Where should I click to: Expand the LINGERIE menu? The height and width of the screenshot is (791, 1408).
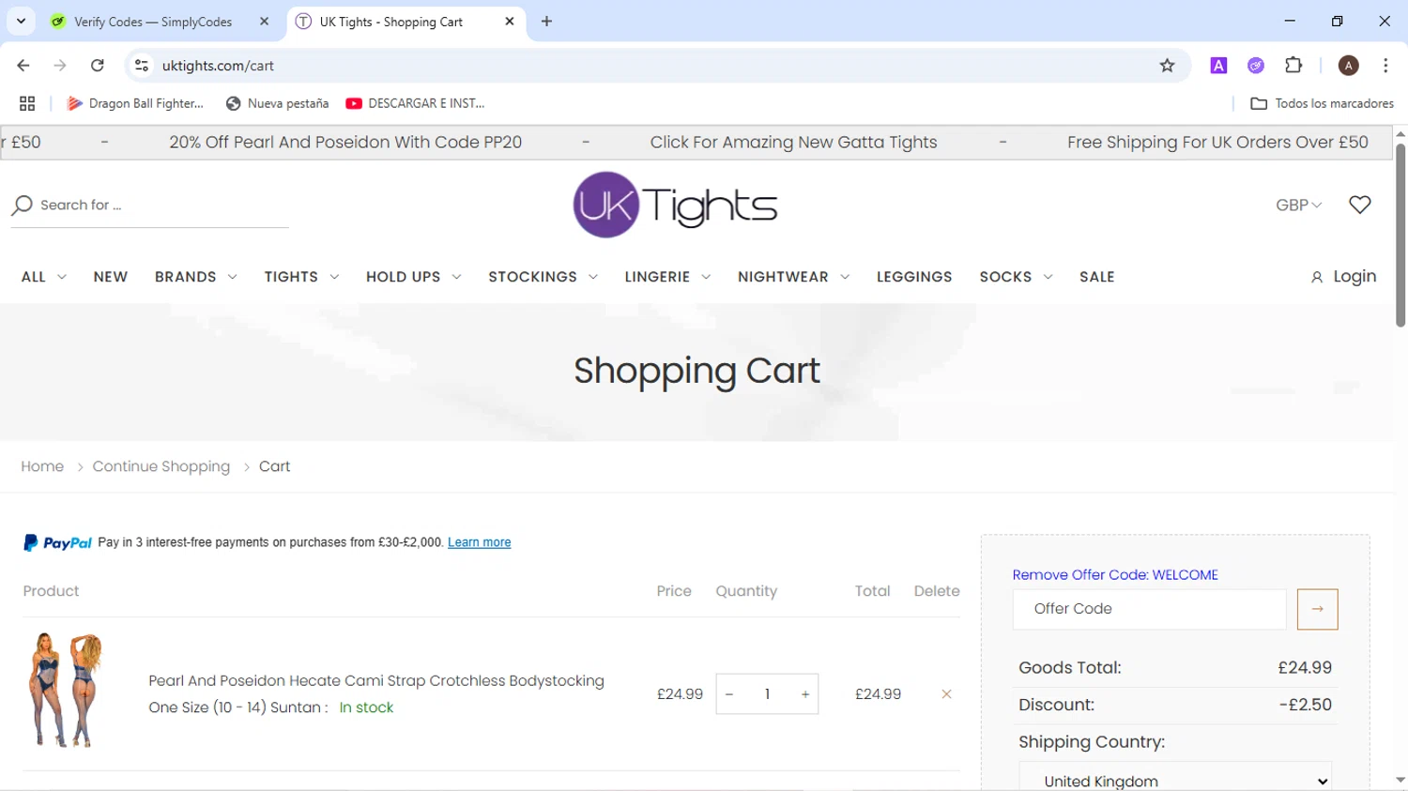point(668,277)
